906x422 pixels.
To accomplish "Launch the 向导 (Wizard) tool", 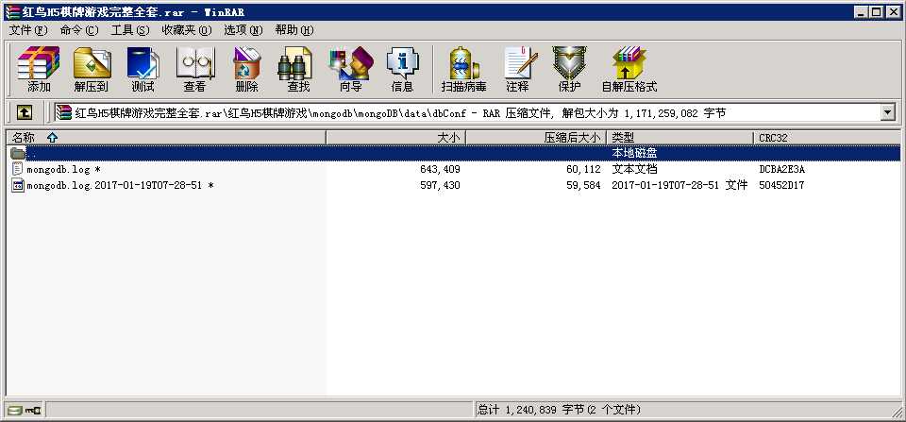I will [350, 69].
